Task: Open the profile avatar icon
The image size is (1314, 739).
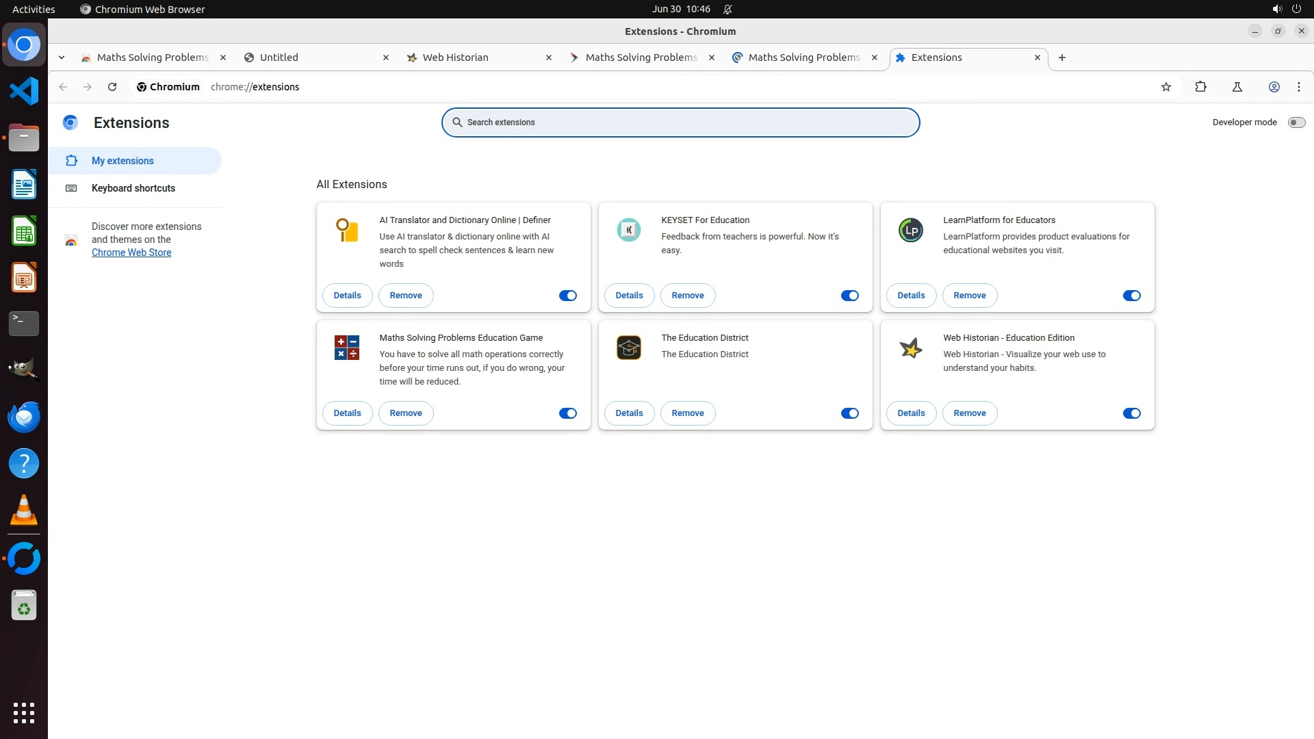Action: tap(1274, 87)
